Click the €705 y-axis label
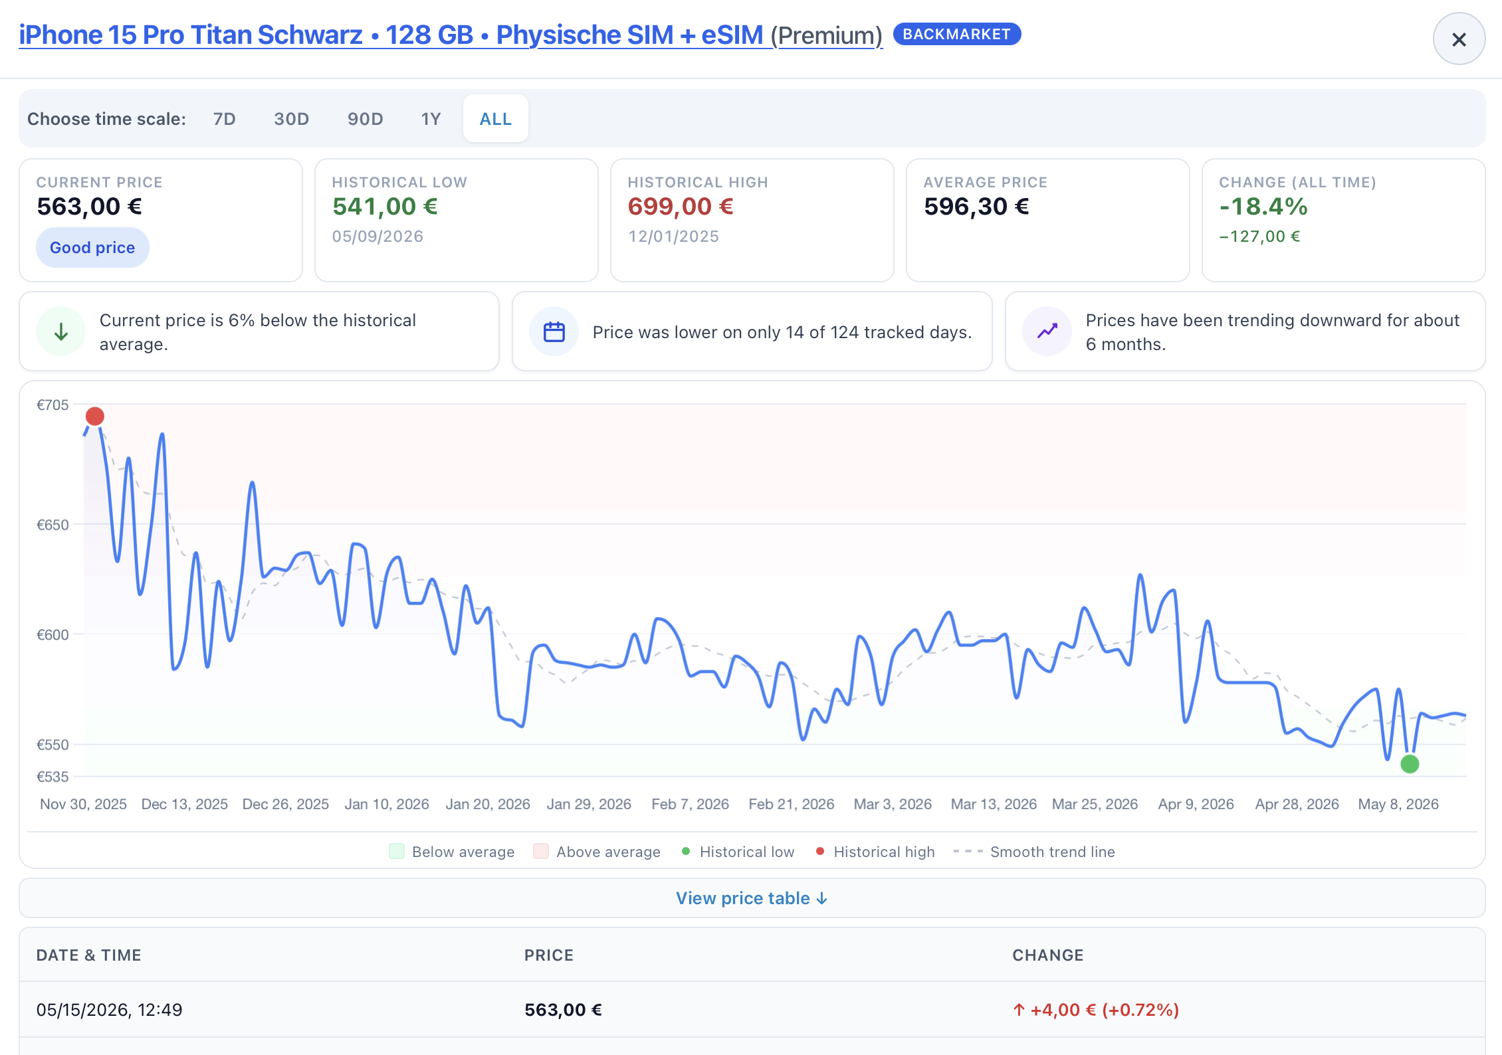Screen dimensions: 1502x1055 tap(53, 405)
